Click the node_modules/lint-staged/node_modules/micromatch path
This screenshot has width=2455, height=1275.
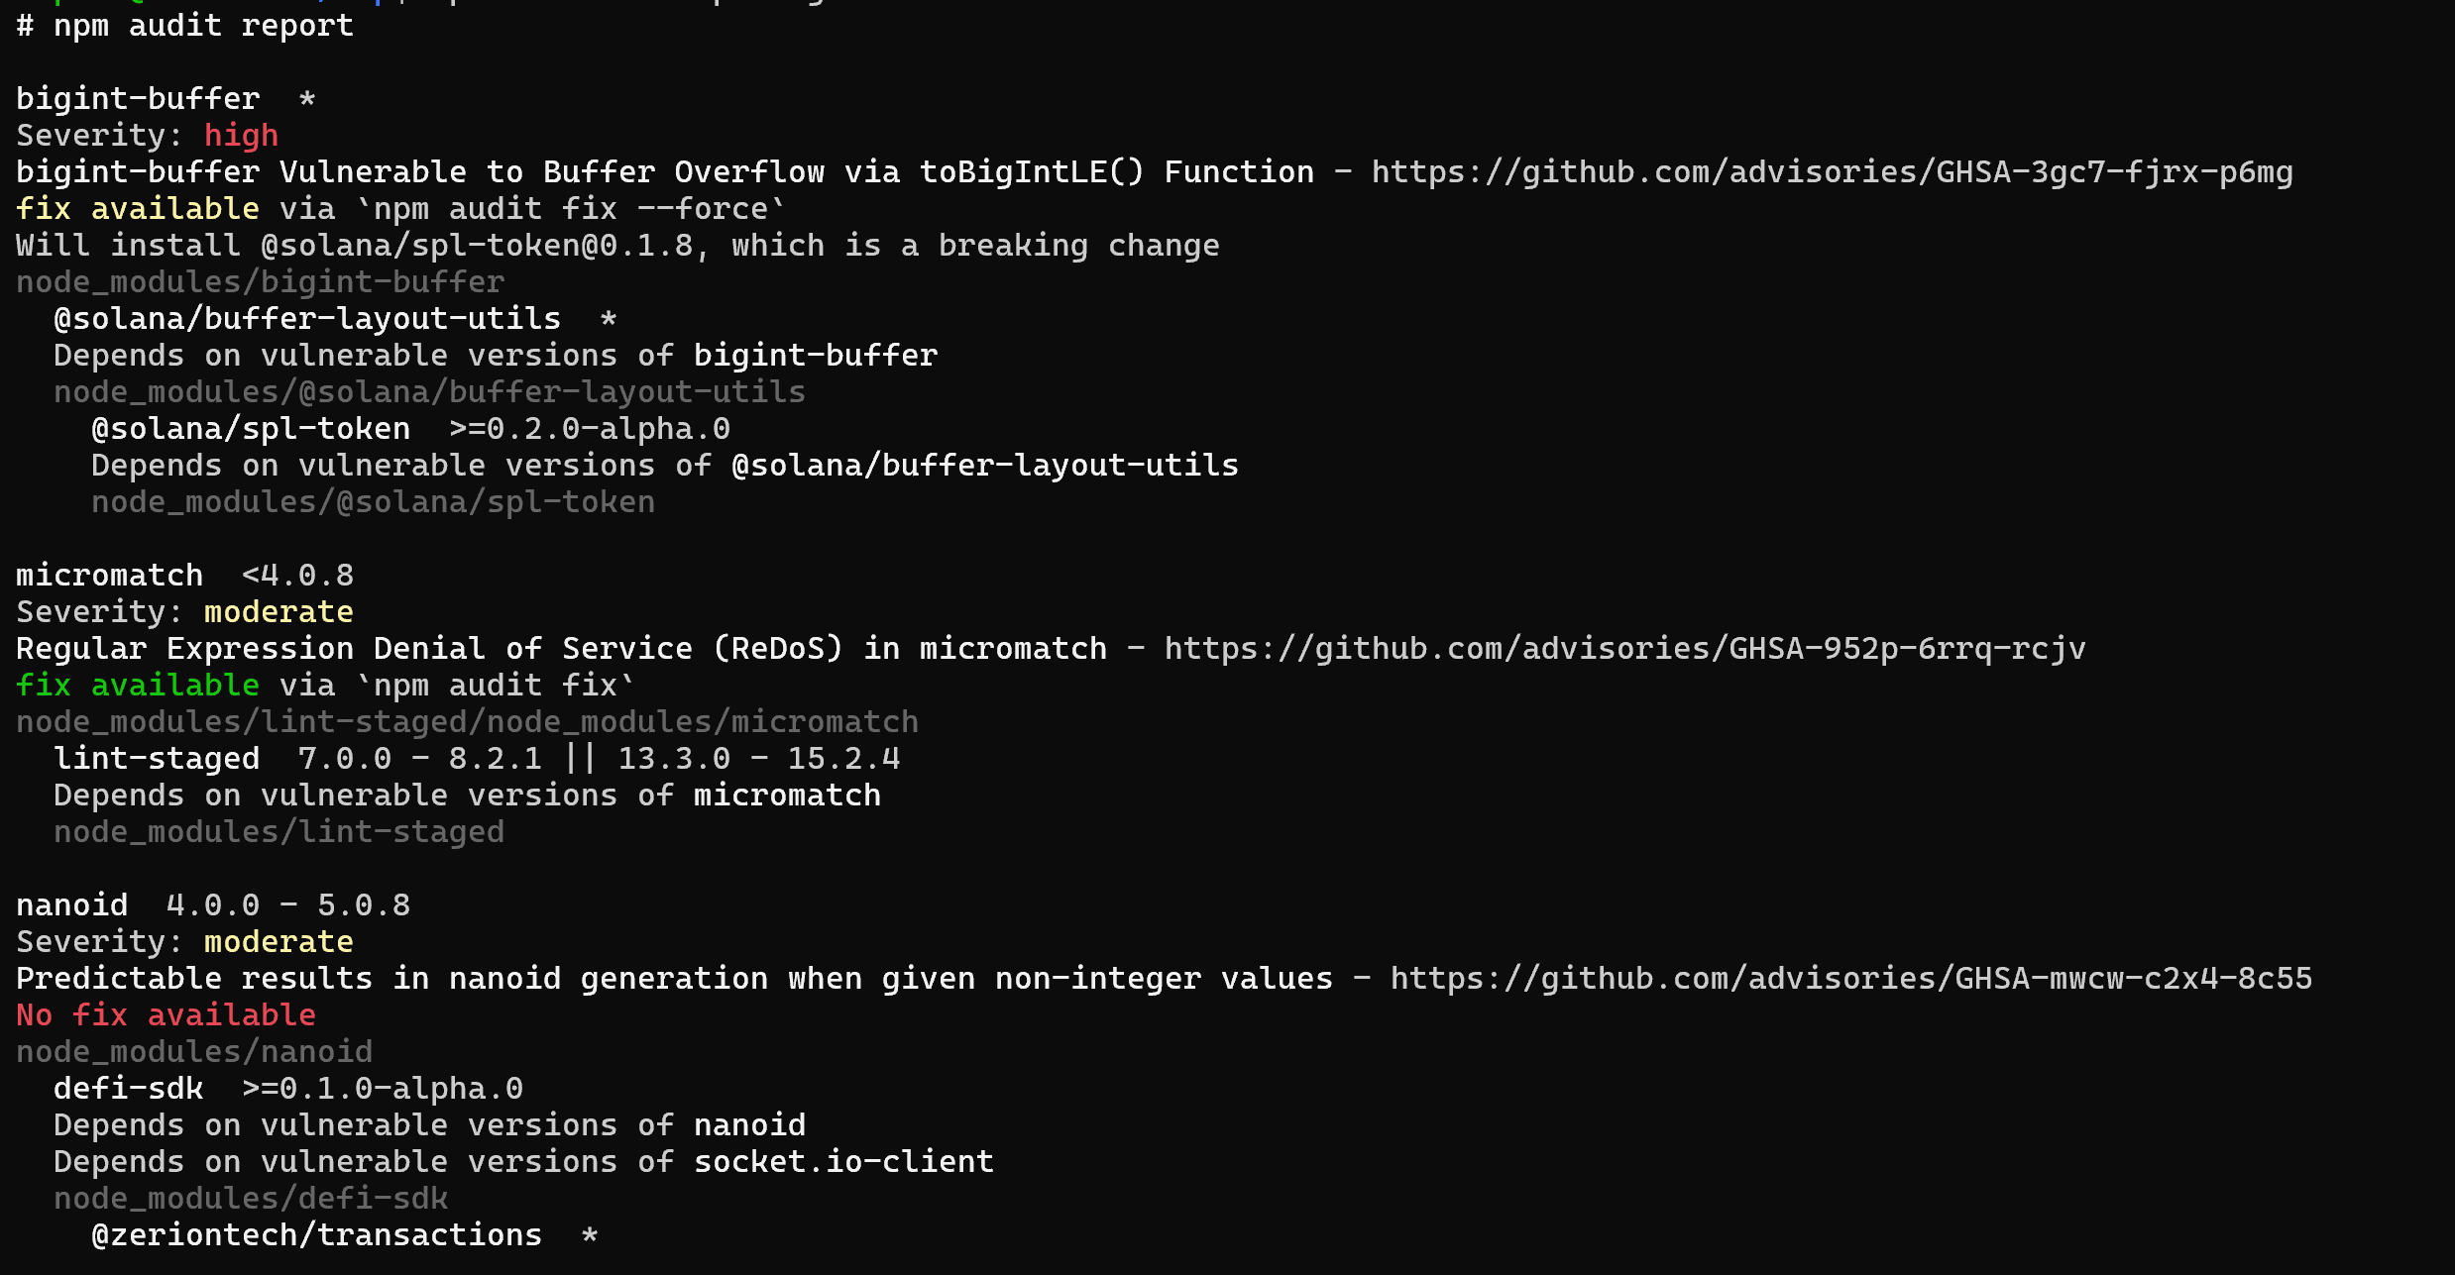467,722
